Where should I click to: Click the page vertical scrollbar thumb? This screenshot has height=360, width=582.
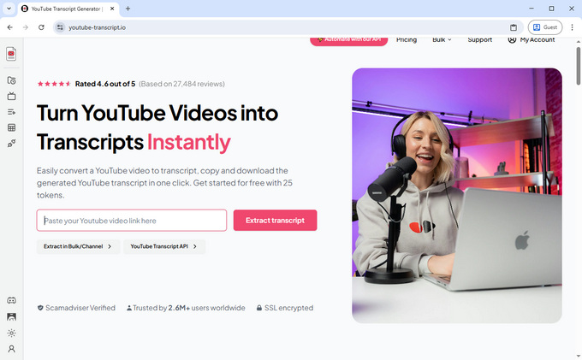(578, 66)
